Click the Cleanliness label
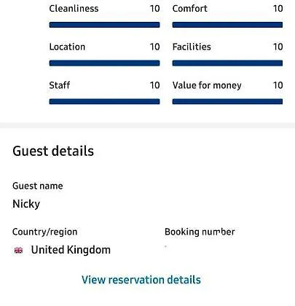Viewport: 295px width, 306px height. [x=74, y=9]
